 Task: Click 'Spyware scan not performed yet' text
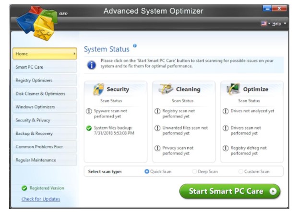point(110,114)
